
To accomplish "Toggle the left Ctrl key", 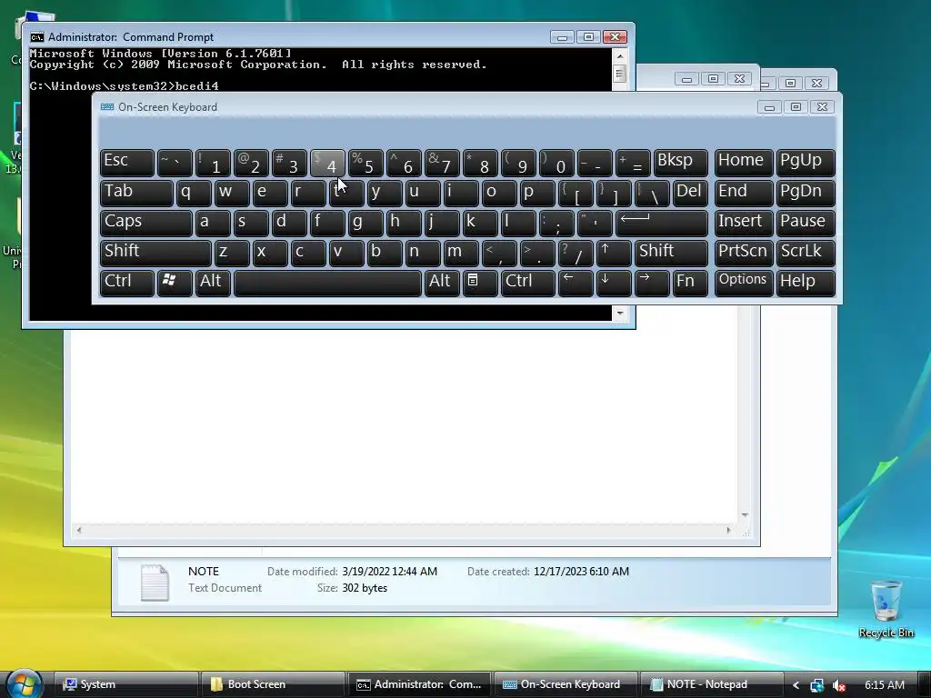I will (x=127, y=283).
